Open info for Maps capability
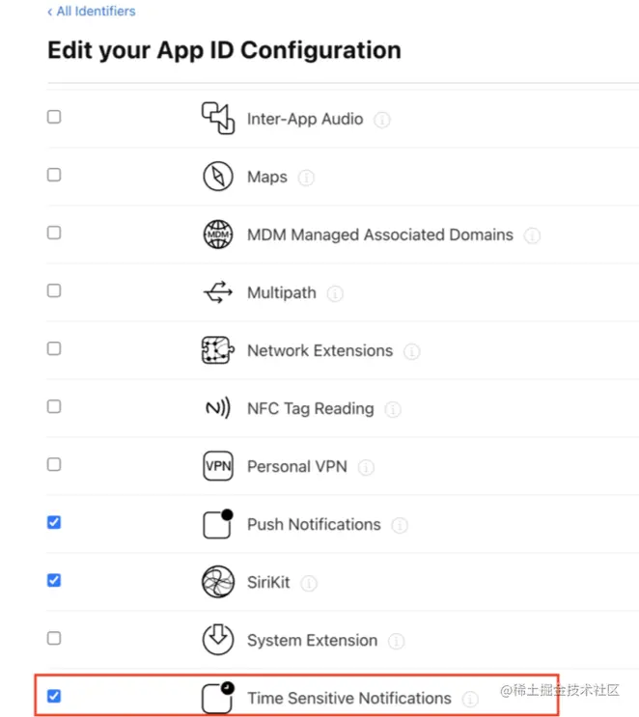This screenshot has width=639, height=717. pos(306,178)
